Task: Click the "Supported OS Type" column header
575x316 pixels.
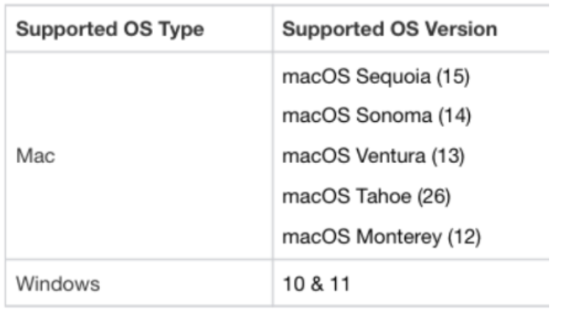Action: click(110, 30)
